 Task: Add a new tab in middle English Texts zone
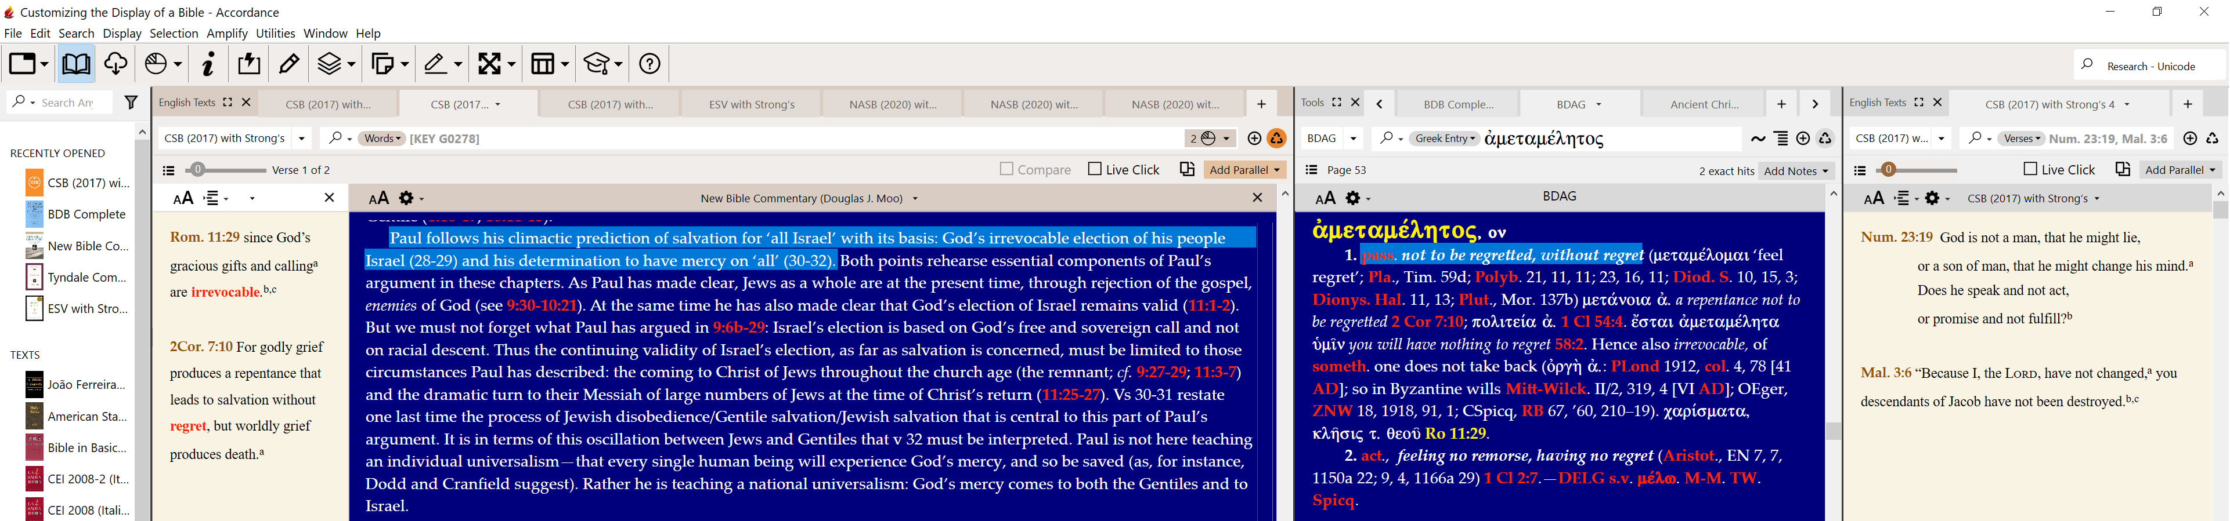point(1261,104)
